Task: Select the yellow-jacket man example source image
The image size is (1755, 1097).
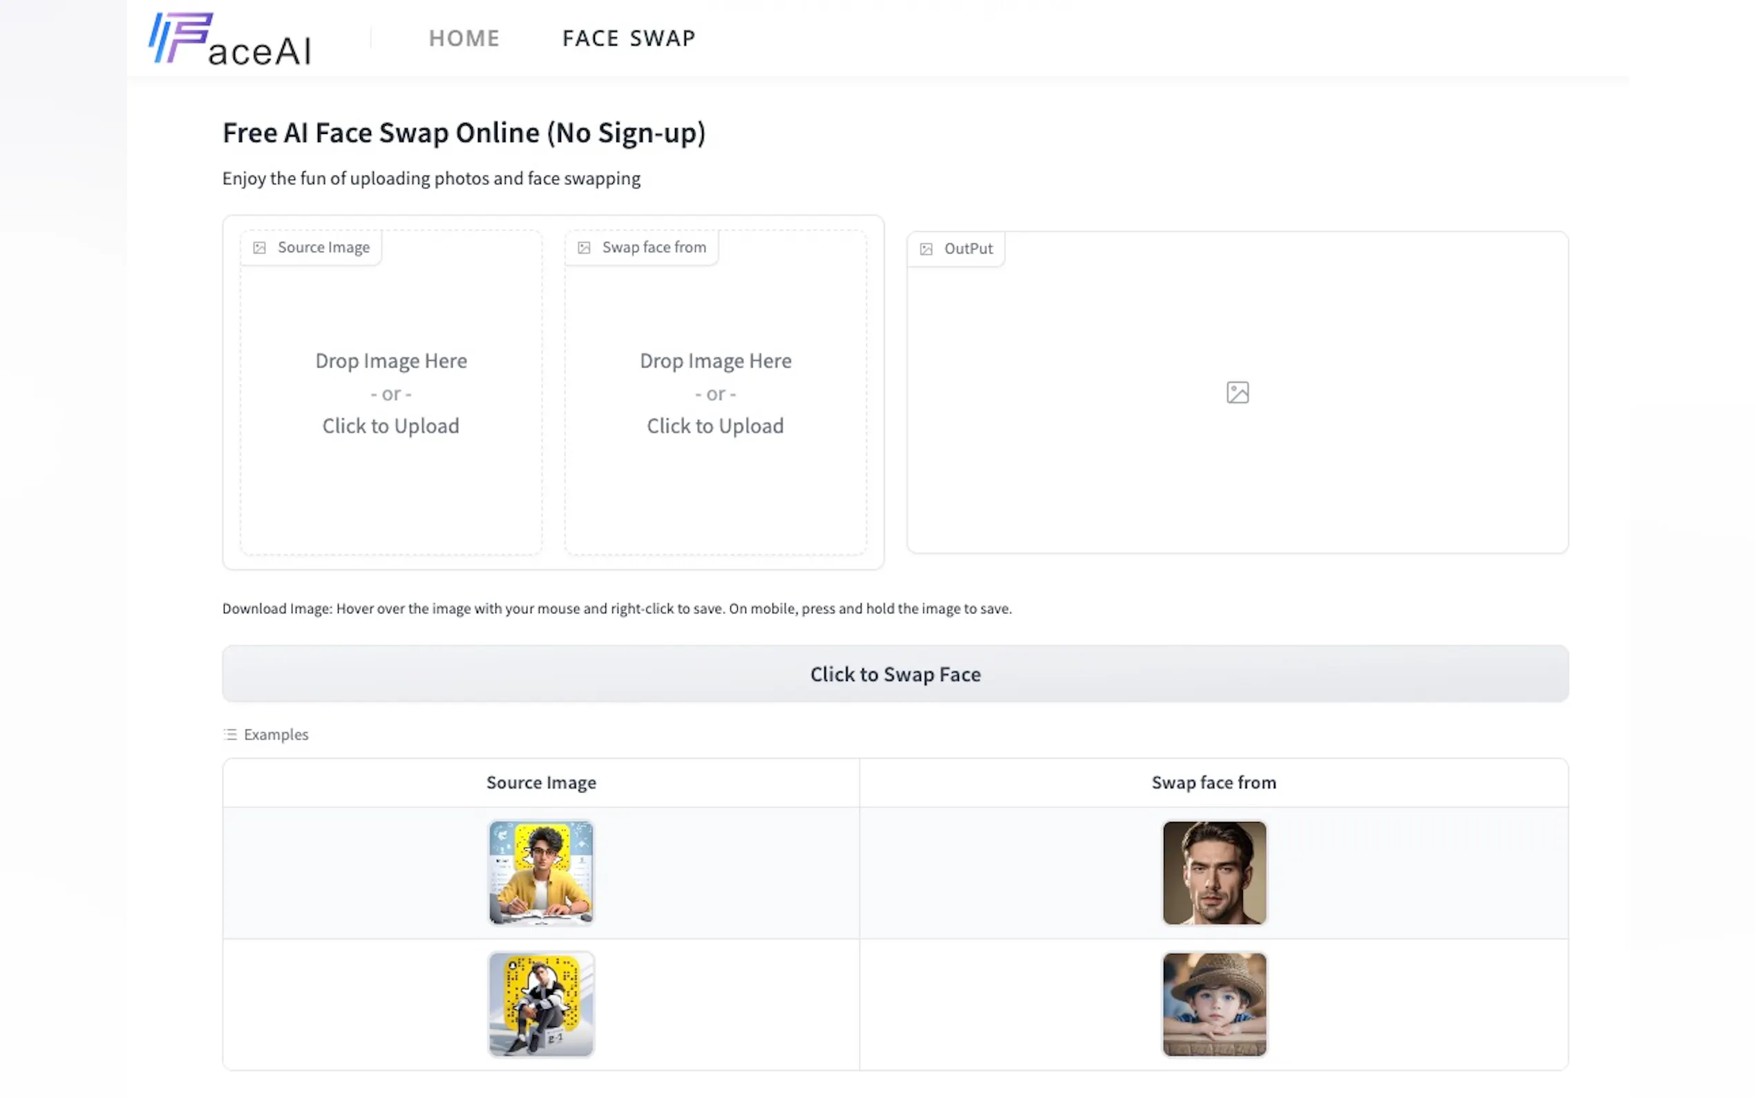Action: (540, 872)
